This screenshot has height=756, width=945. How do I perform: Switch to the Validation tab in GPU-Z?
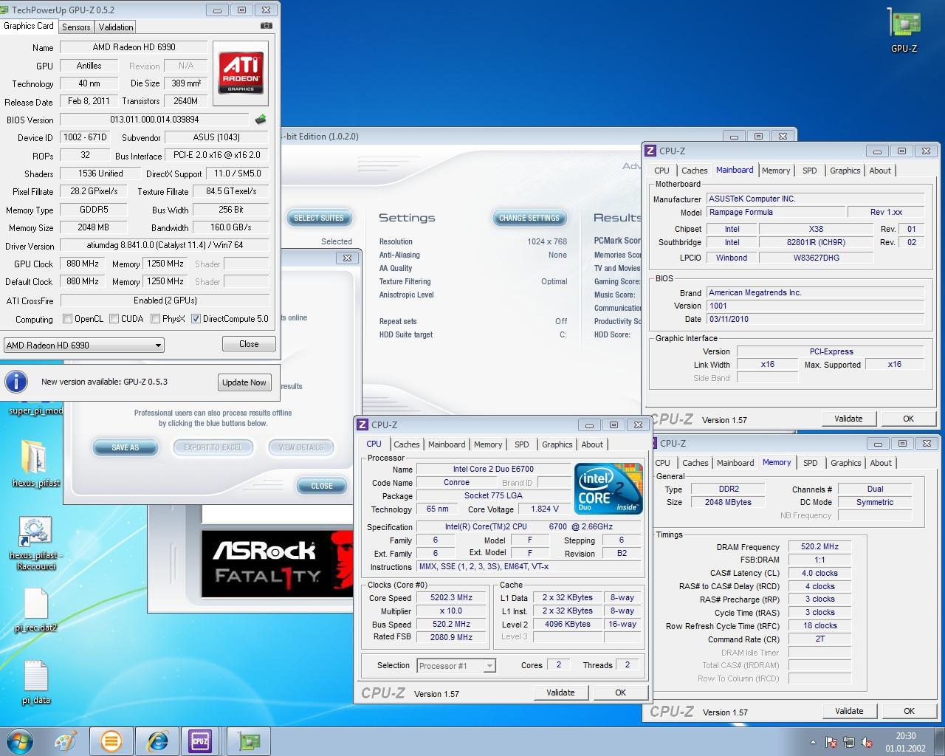116,27
